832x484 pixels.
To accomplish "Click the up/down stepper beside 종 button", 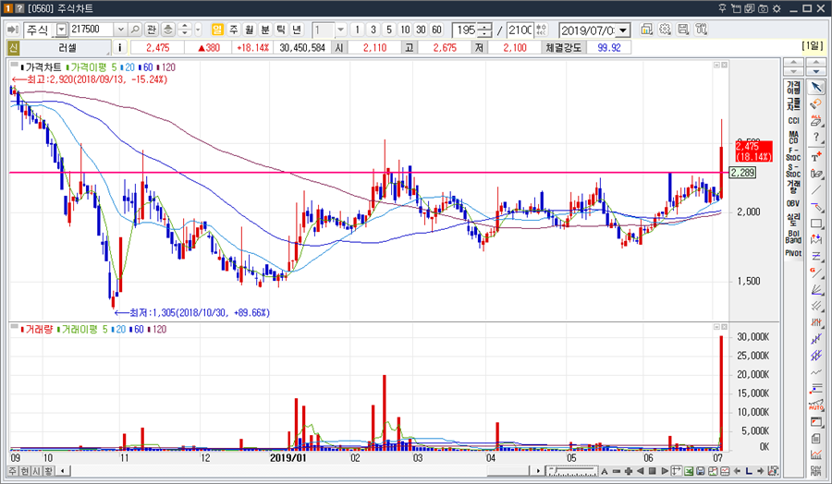I will click(x=184, y=30).
